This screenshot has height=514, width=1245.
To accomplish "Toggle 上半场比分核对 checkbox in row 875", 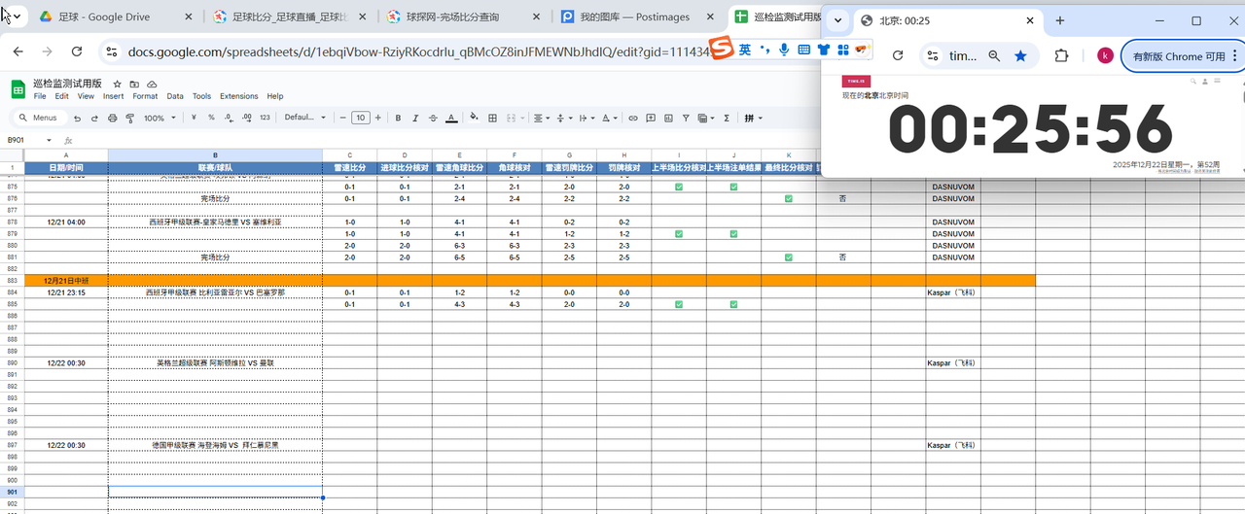I will (679, 187).
